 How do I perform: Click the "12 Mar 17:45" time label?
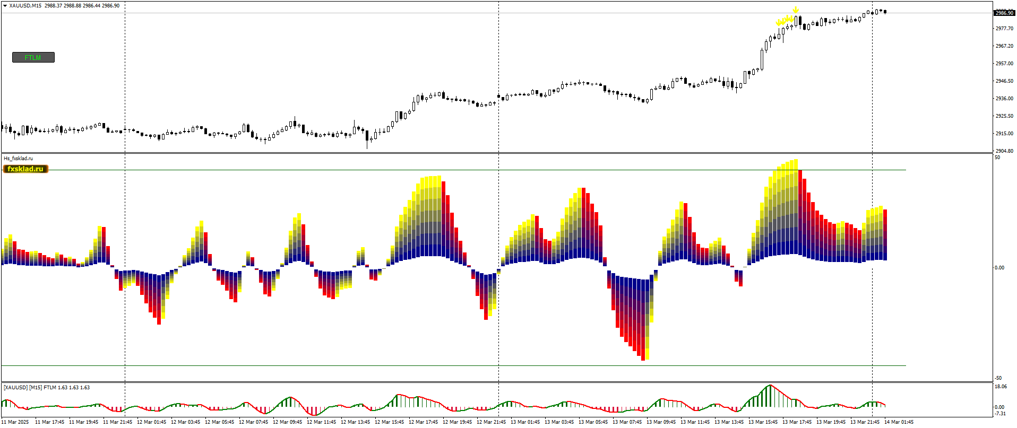click(x=424, y=422)
